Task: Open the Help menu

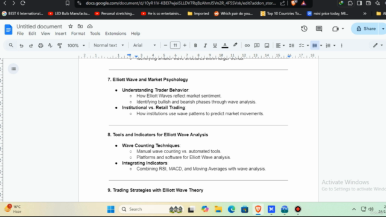Action: pyautogui.click(x=135, y=34)
